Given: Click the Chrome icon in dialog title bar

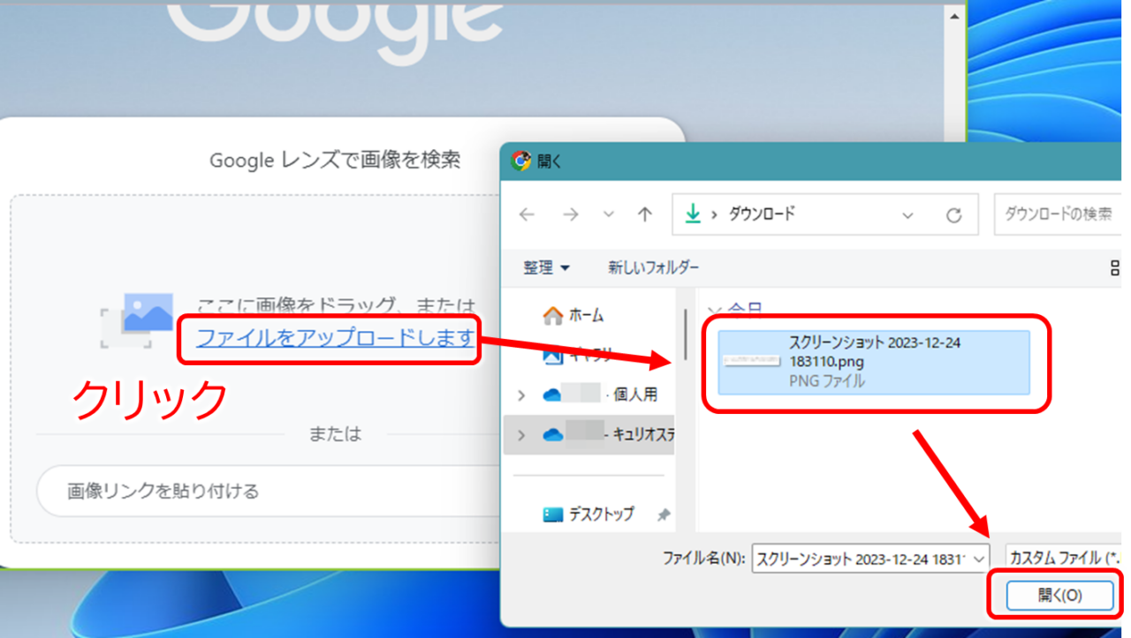Looking at the screenshot, I should [x=521, y=161].
